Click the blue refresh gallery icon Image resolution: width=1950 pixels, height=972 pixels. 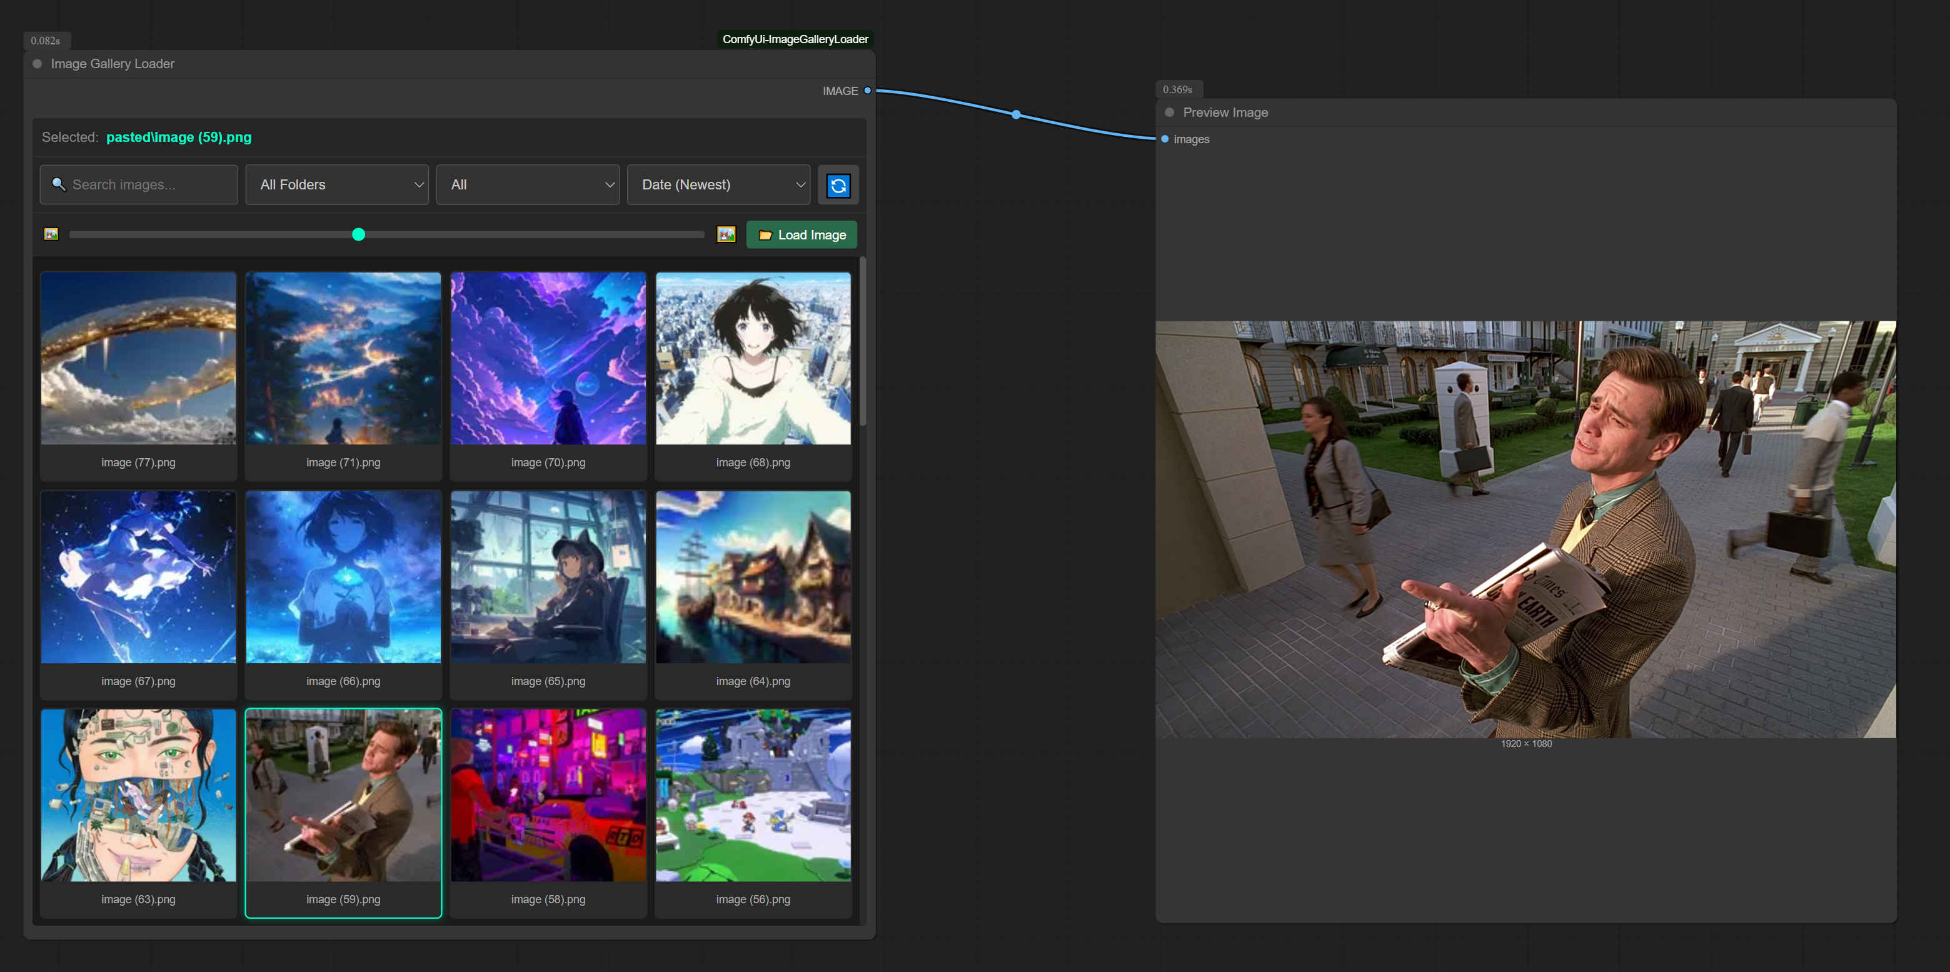(838, 186)
